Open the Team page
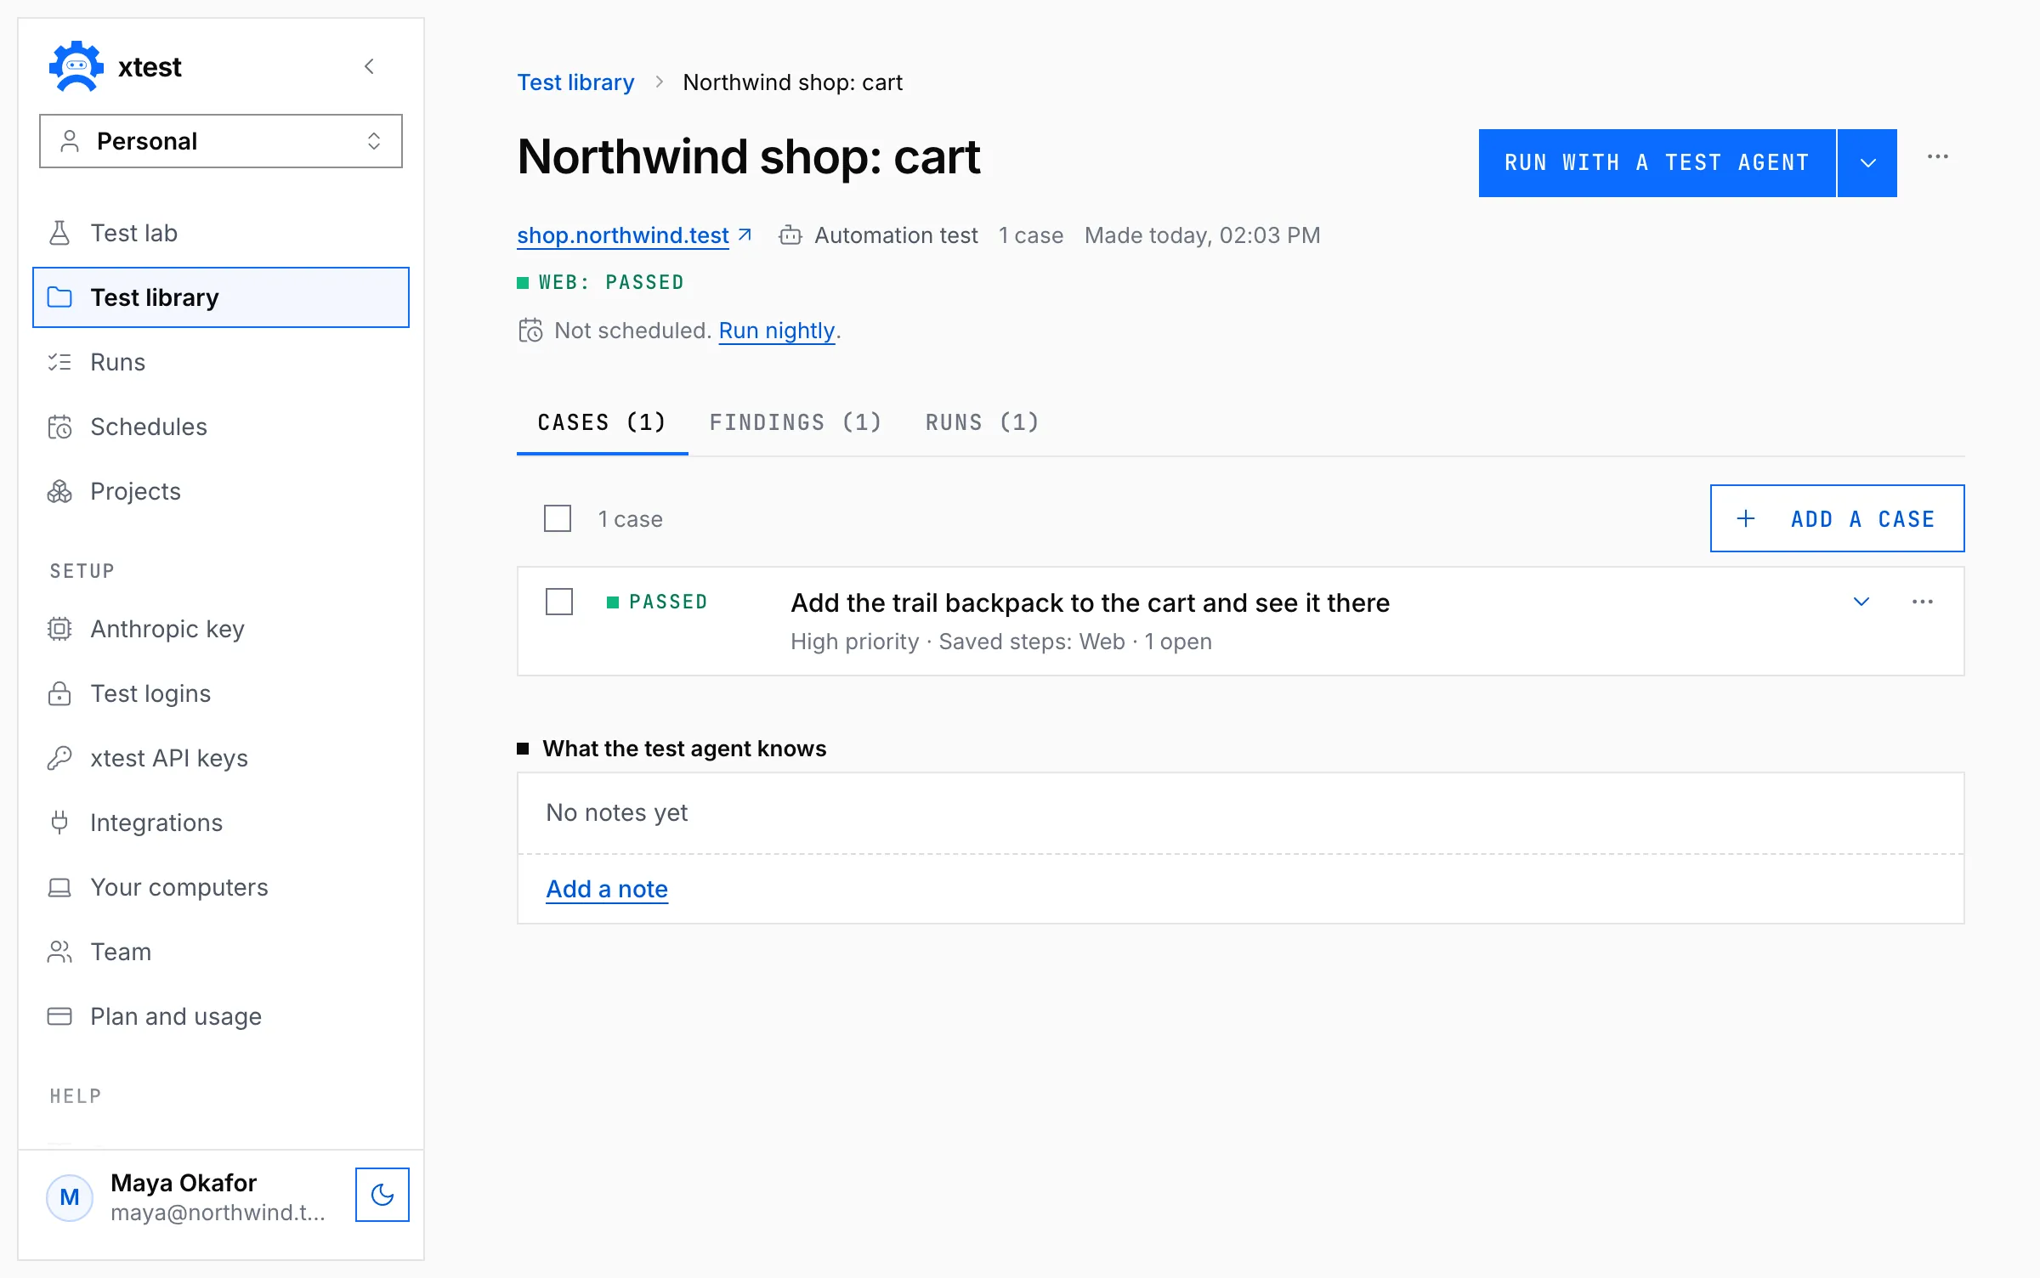This screenshot has height=1278, width=2040. pyautogui.click(x=221, y=952)
